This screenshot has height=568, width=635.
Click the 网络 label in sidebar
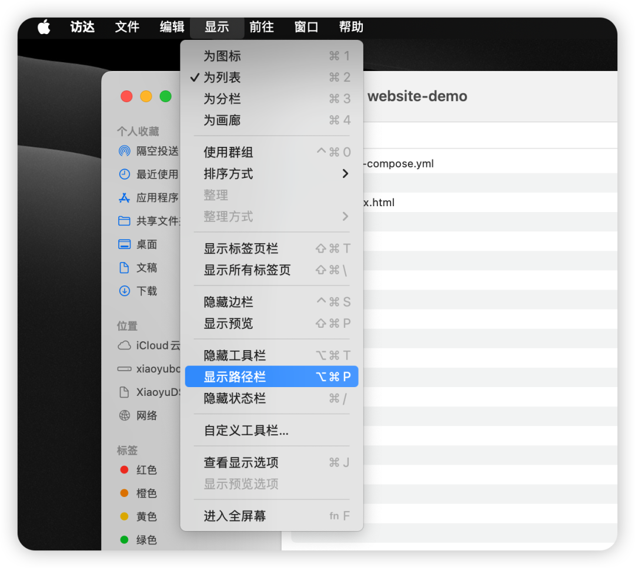pos(146,415)
